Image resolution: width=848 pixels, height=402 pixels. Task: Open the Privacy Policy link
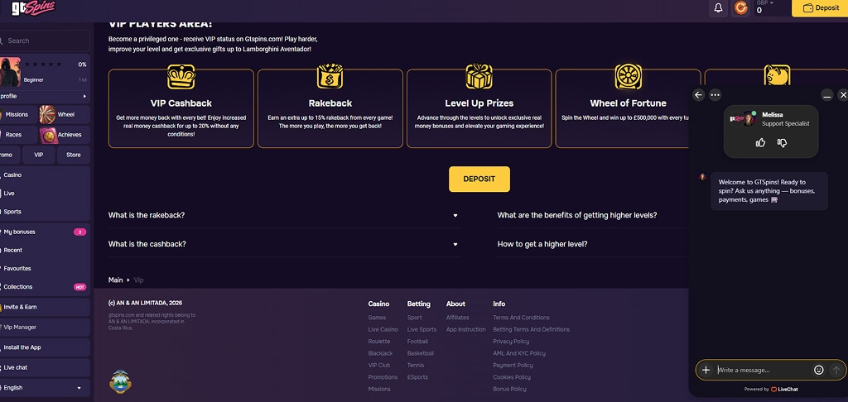(x=511, y=342)
